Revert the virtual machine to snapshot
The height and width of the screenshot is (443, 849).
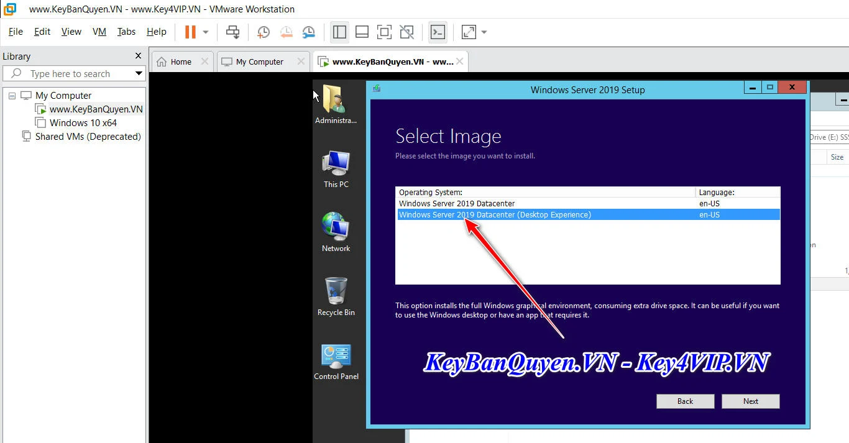point(286,32)
